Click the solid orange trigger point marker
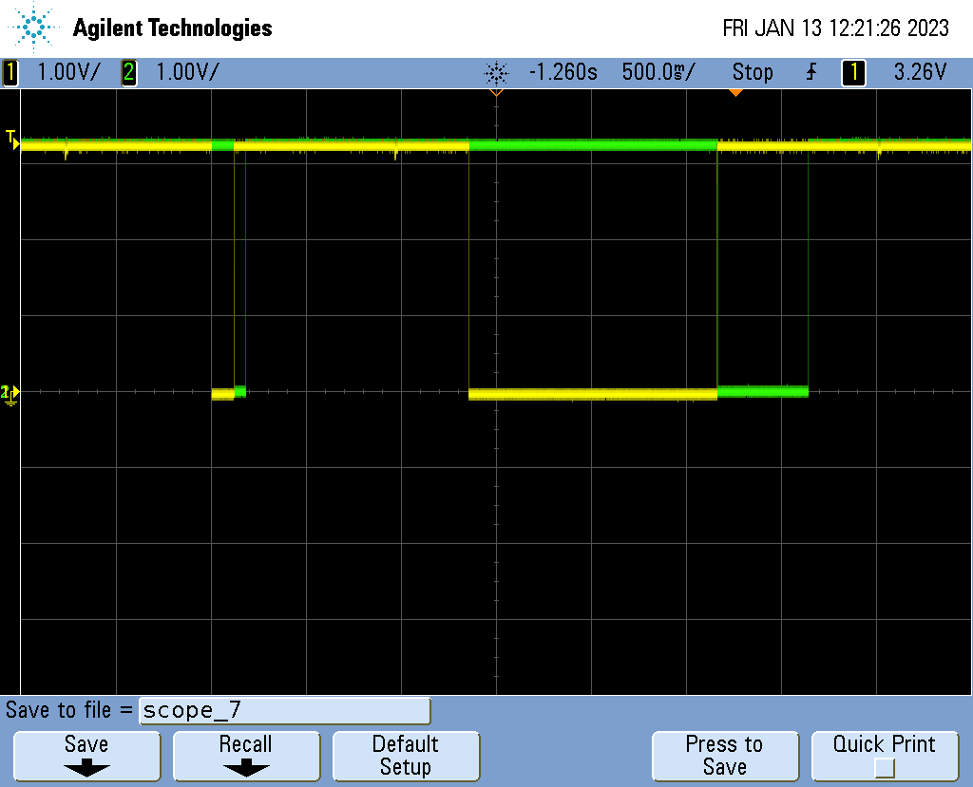 tap(735, 92)
